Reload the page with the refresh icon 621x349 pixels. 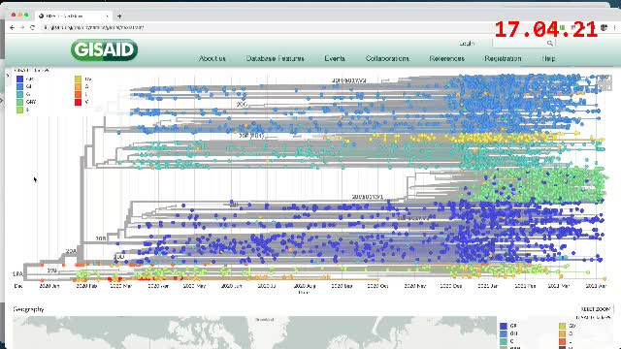point(32,27)
